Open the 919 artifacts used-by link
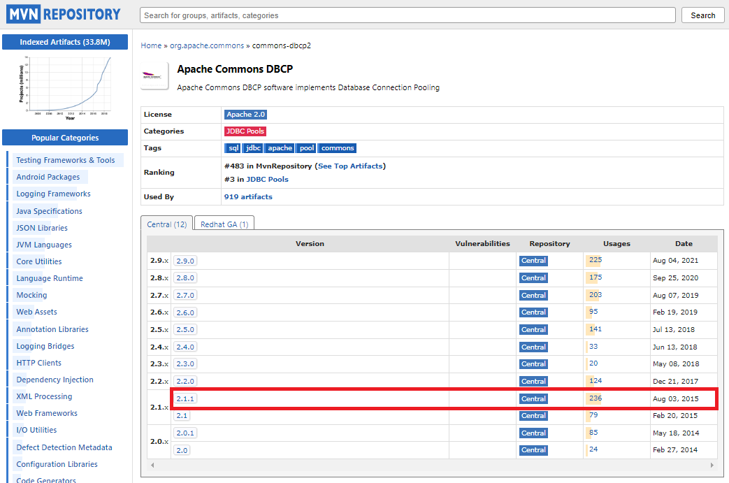 pos(248,196)
